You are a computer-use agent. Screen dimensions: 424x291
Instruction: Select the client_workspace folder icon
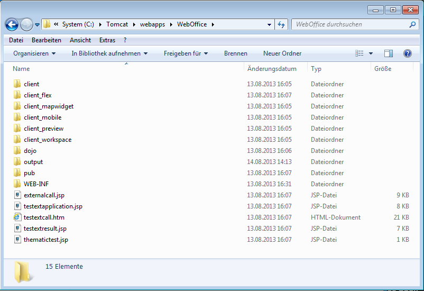tap(17, 139)
